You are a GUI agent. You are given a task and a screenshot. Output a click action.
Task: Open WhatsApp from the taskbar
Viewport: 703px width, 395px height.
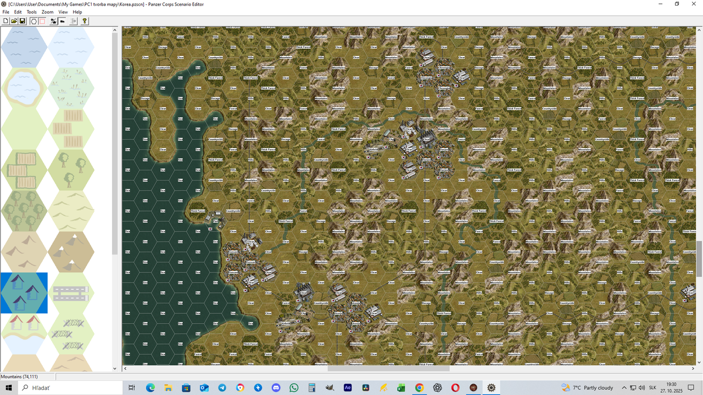294,387
